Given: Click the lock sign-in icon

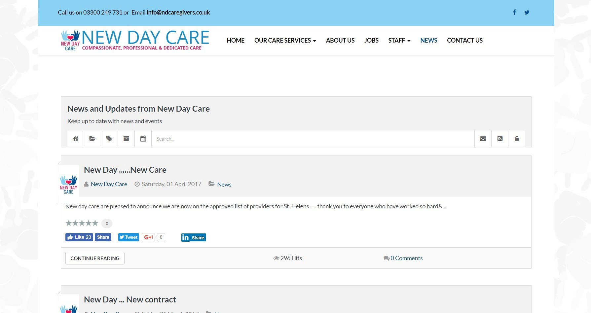Looking at the screenshot, I should click(517, 139).
